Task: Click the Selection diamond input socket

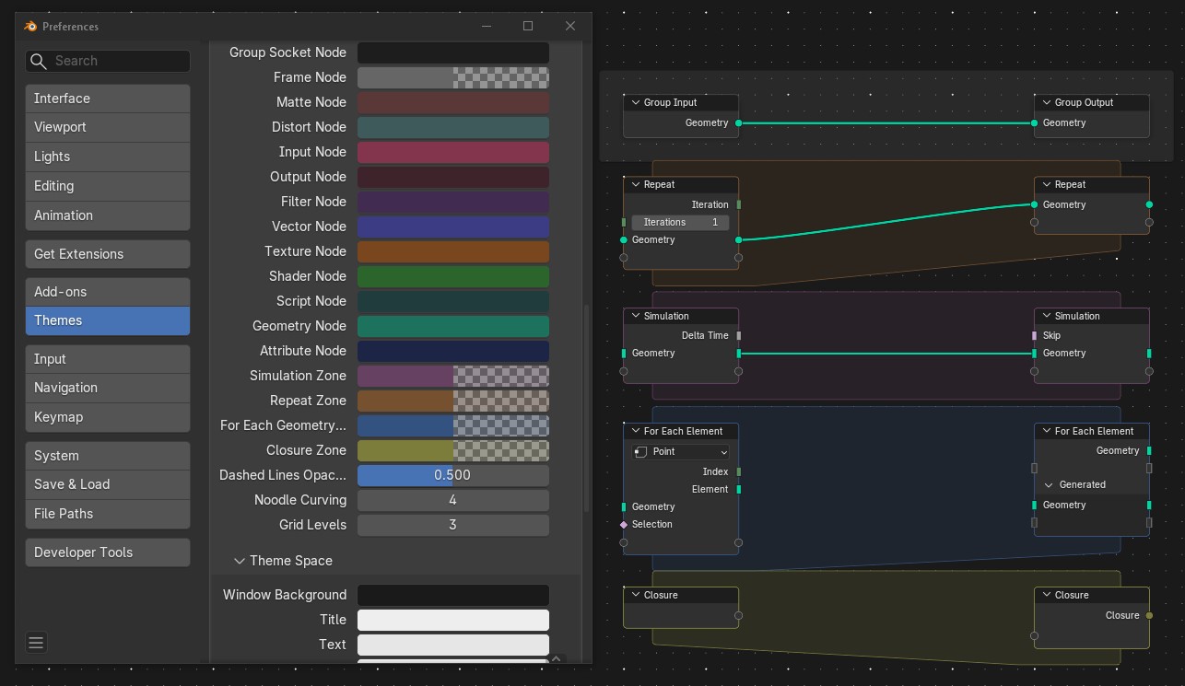Action: click(624, 524)
